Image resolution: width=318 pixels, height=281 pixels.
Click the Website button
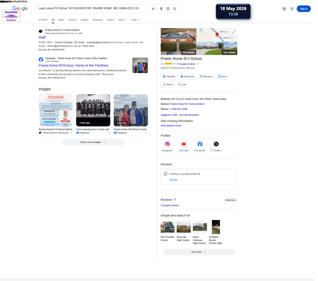click(169, 76)
